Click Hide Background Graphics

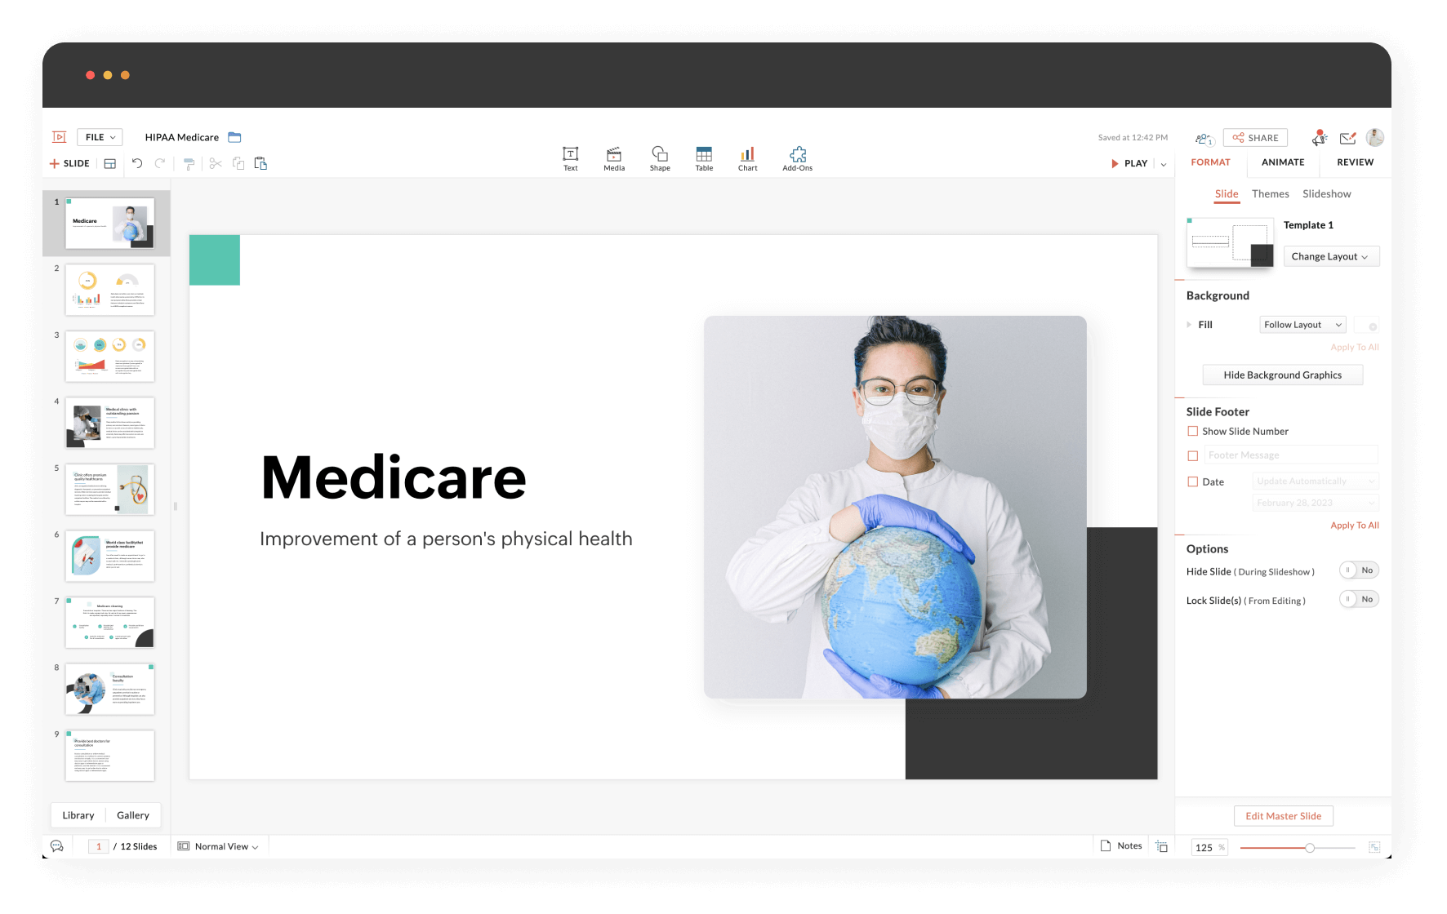(x=1282, y=375)
